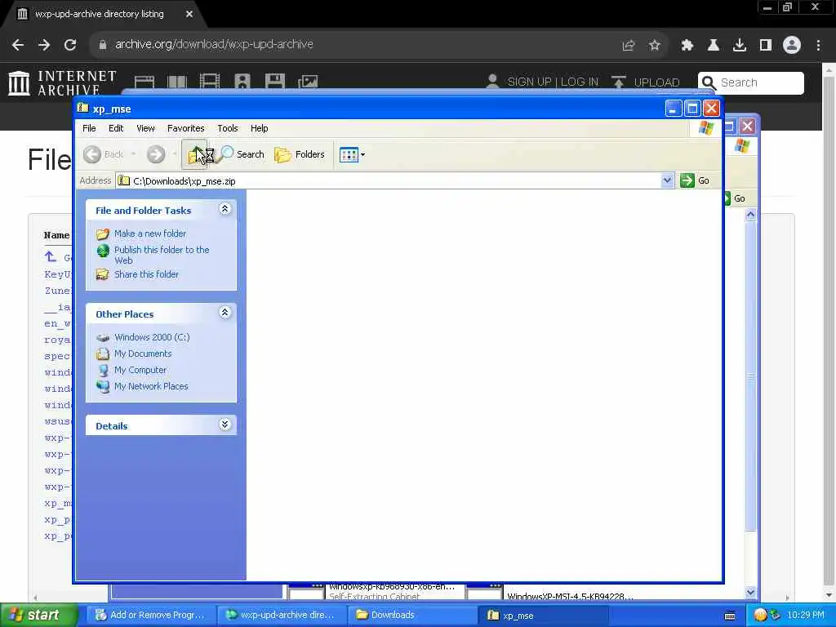Open the Archive software floppy icon

[x=274, y=82]
